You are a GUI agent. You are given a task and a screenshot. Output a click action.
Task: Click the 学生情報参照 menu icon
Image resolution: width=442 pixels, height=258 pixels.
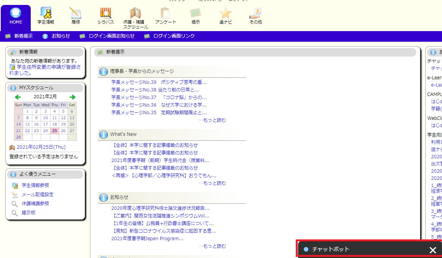pyautogui.click(x=15, y=186)
